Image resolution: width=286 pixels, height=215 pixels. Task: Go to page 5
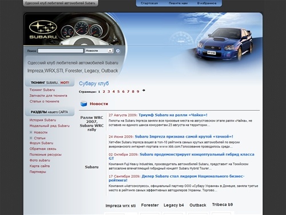(x=118, y=92)
